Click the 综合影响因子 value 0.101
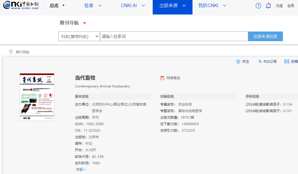Screen dimensions: 298x174 tap(287, 111)
